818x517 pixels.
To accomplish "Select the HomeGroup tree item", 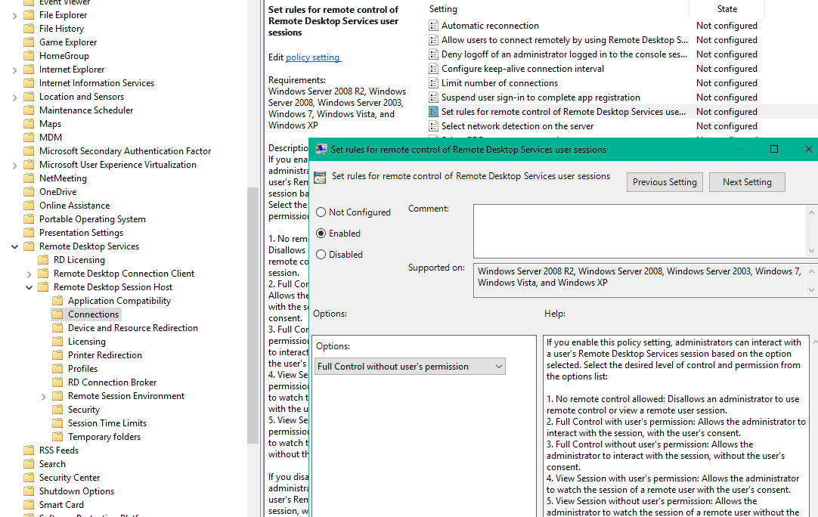I will pyautogui.click(x=64, y=56).
